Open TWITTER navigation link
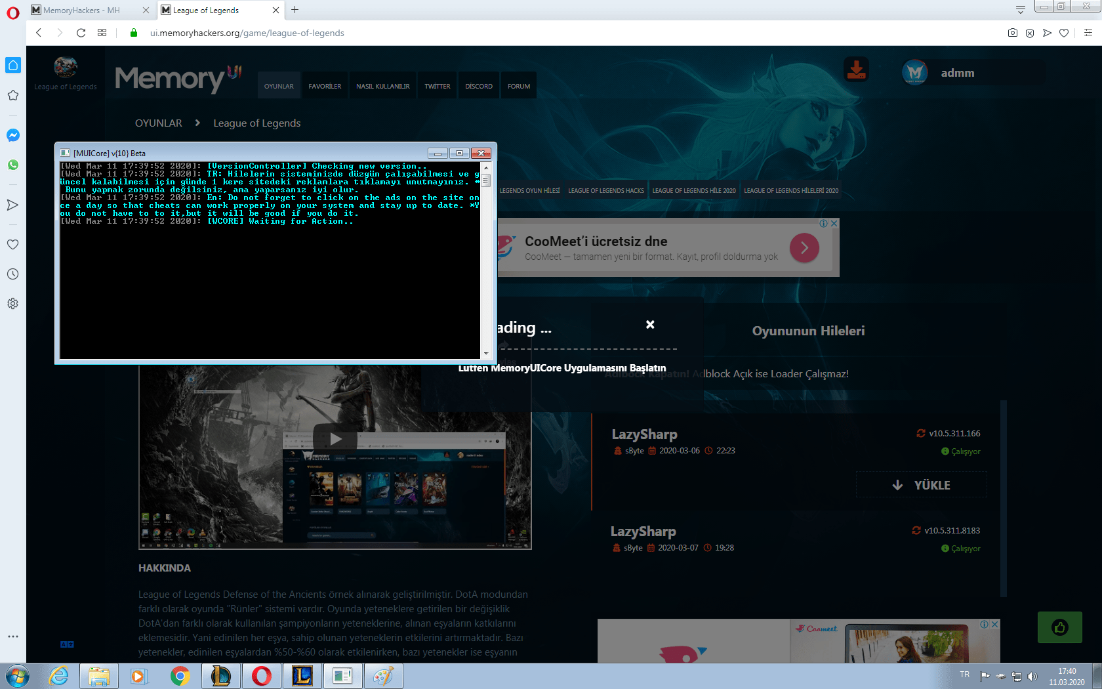 tap(438, 86)
